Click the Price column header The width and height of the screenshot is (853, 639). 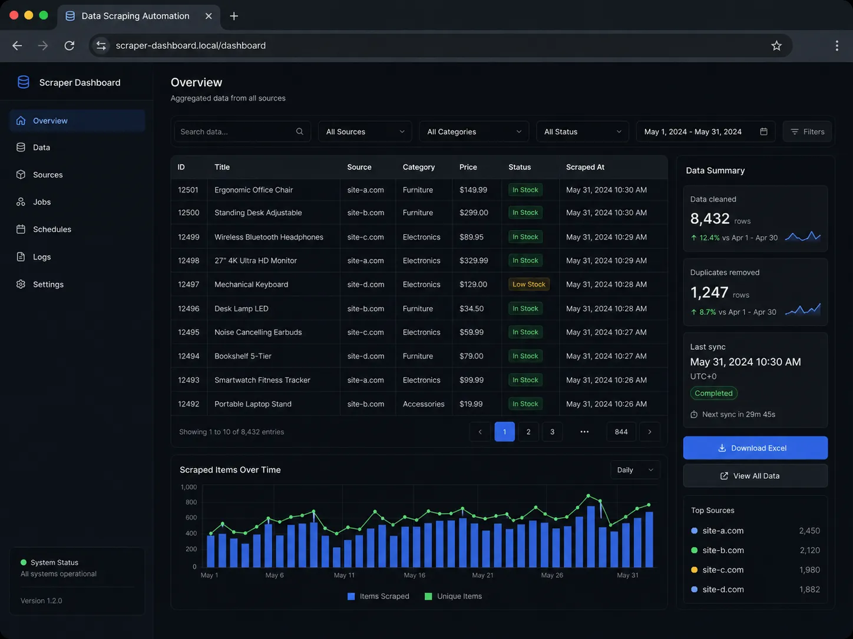click(468, 167)
